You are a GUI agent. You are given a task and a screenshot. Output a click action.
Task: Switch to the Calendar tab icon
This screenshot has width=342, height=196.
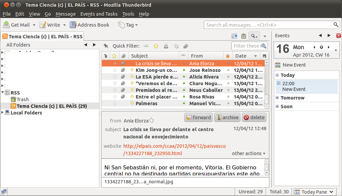tap(234, 36)
